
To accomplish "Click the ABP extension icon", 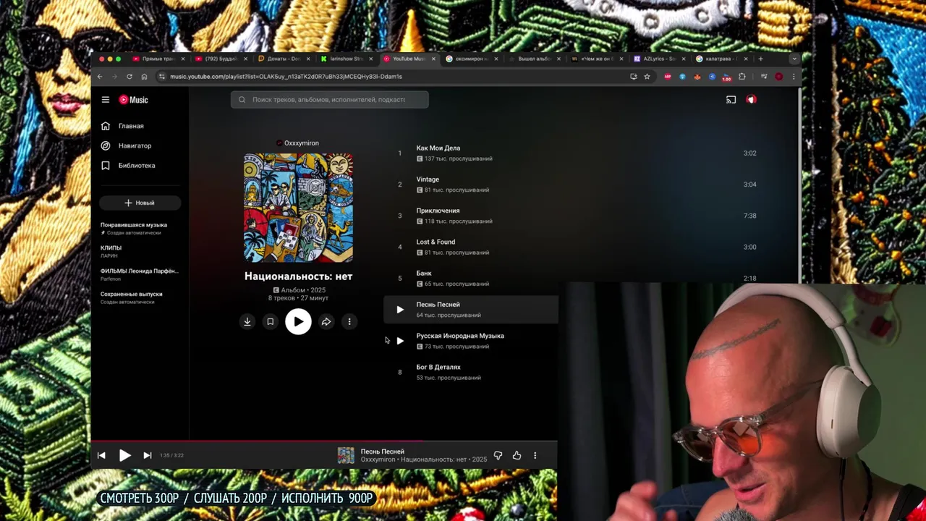I will [668, 77].
